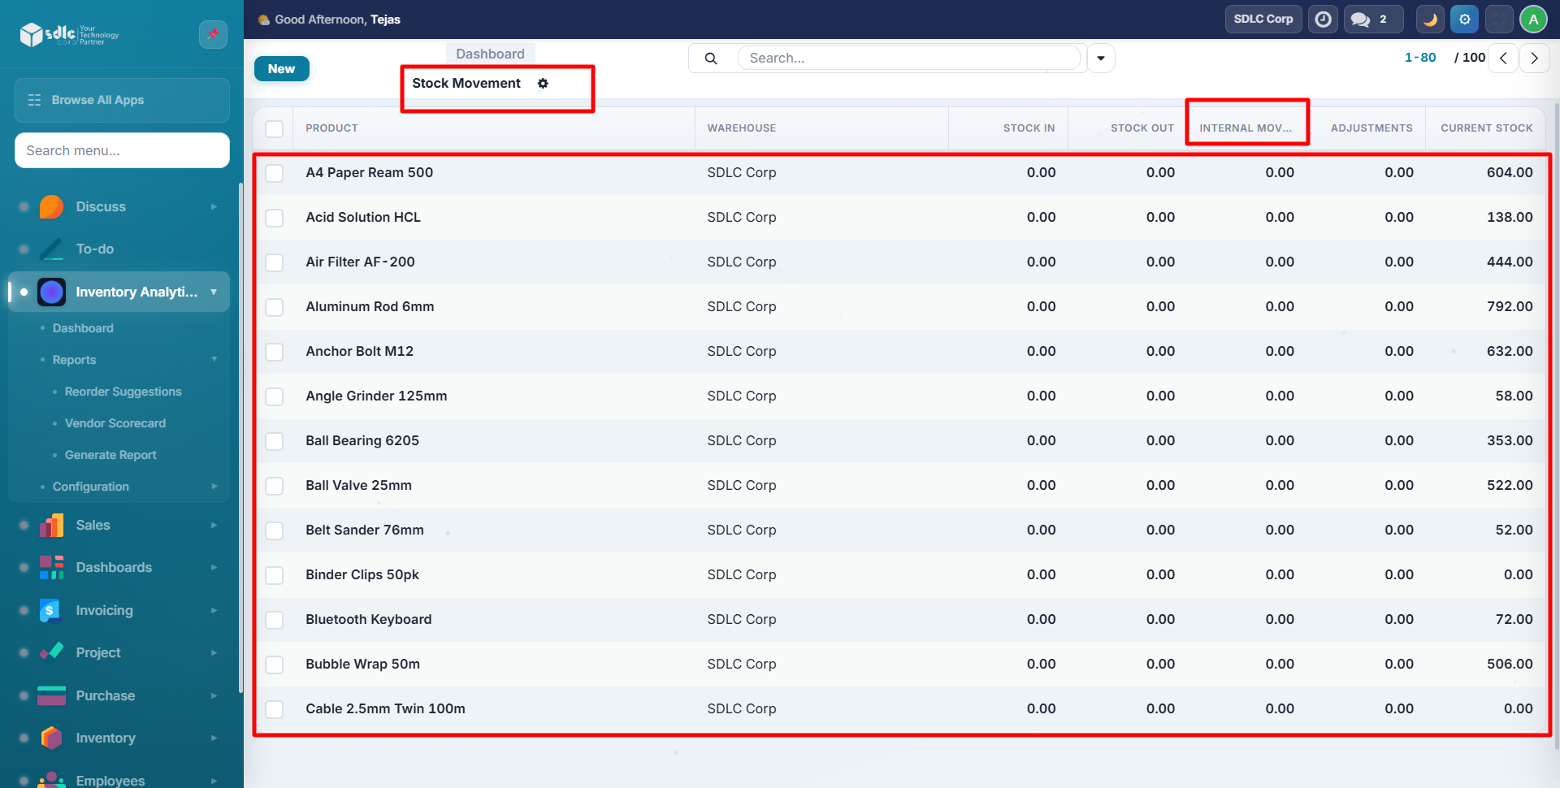Click the pin icon in the sidebar header
1560x788 pixels.
click(213, 34)
